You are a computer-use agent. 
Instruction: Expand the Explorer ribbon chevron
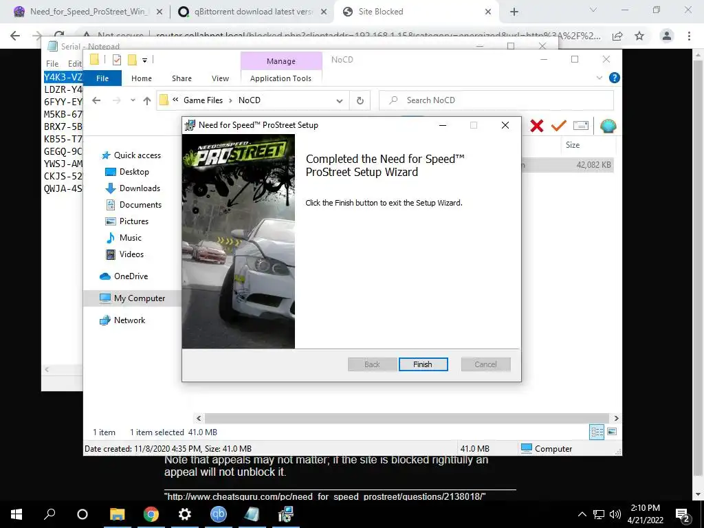click(x=599, y=78)
